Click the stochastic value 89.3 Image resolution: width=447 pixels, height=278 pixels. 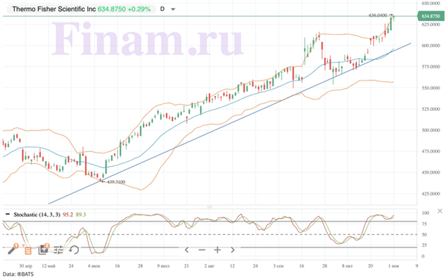(x=80, y=215)
